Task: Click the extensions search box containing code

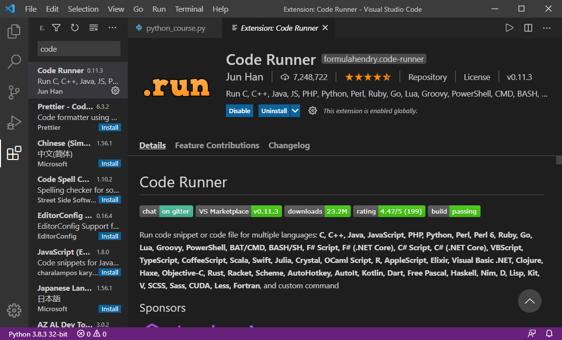Action: pyautogui.click(x=79, y=49)
